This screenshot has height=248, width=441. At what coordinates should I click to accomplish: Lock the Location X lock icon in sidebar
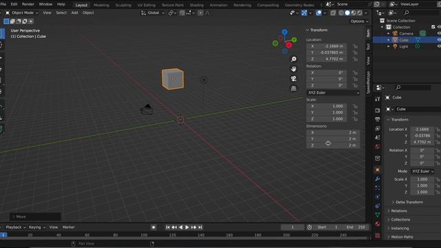click(356, 46)
